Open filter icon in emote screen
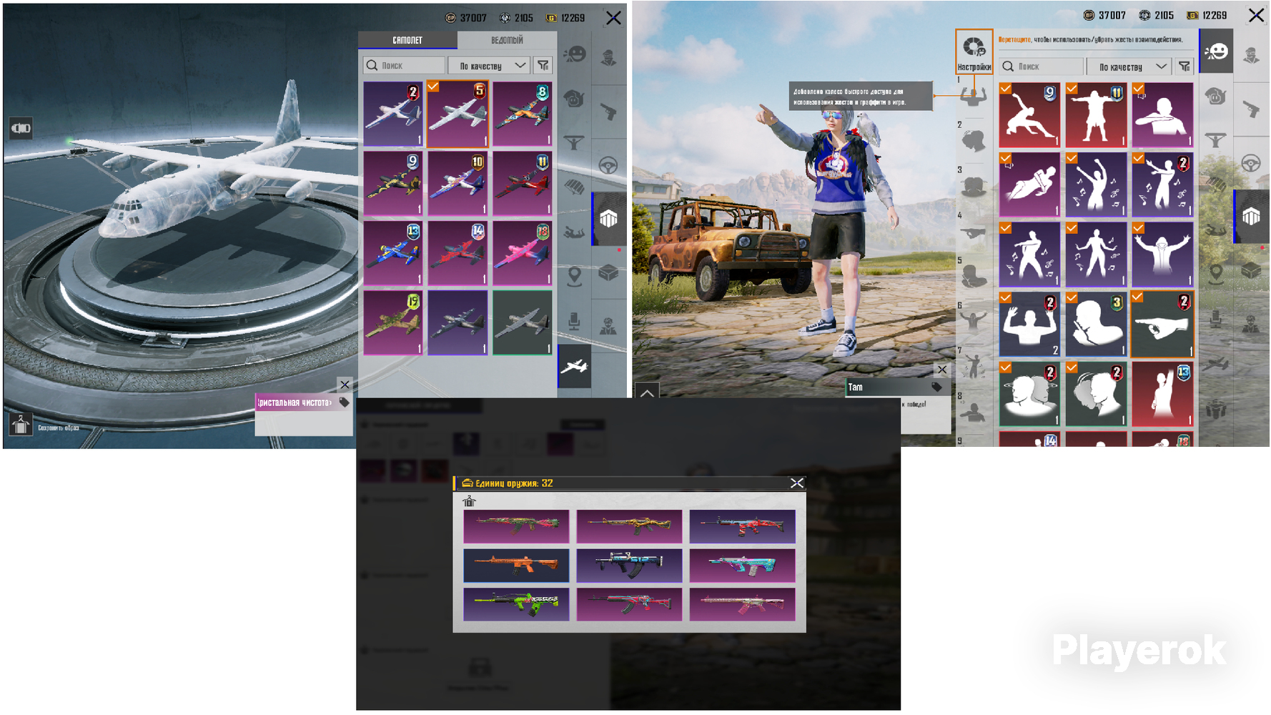 [x=1185, y=66]
